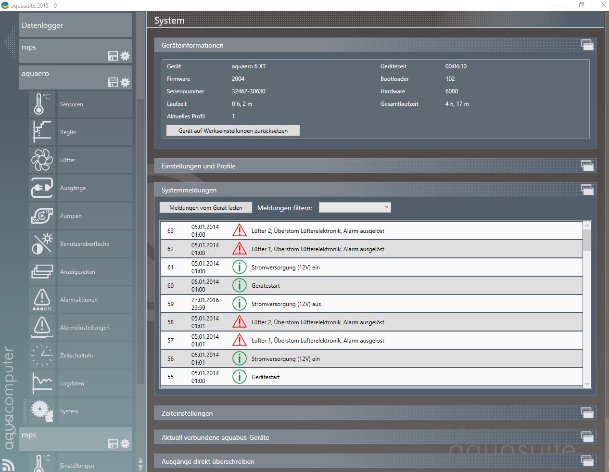
Task: Open the Pumpen pump icon
Action: pyautogui.click(x=42, y=216)
